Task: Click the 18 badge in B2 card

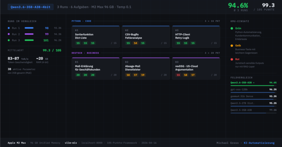Action: [x=128, y=75]
